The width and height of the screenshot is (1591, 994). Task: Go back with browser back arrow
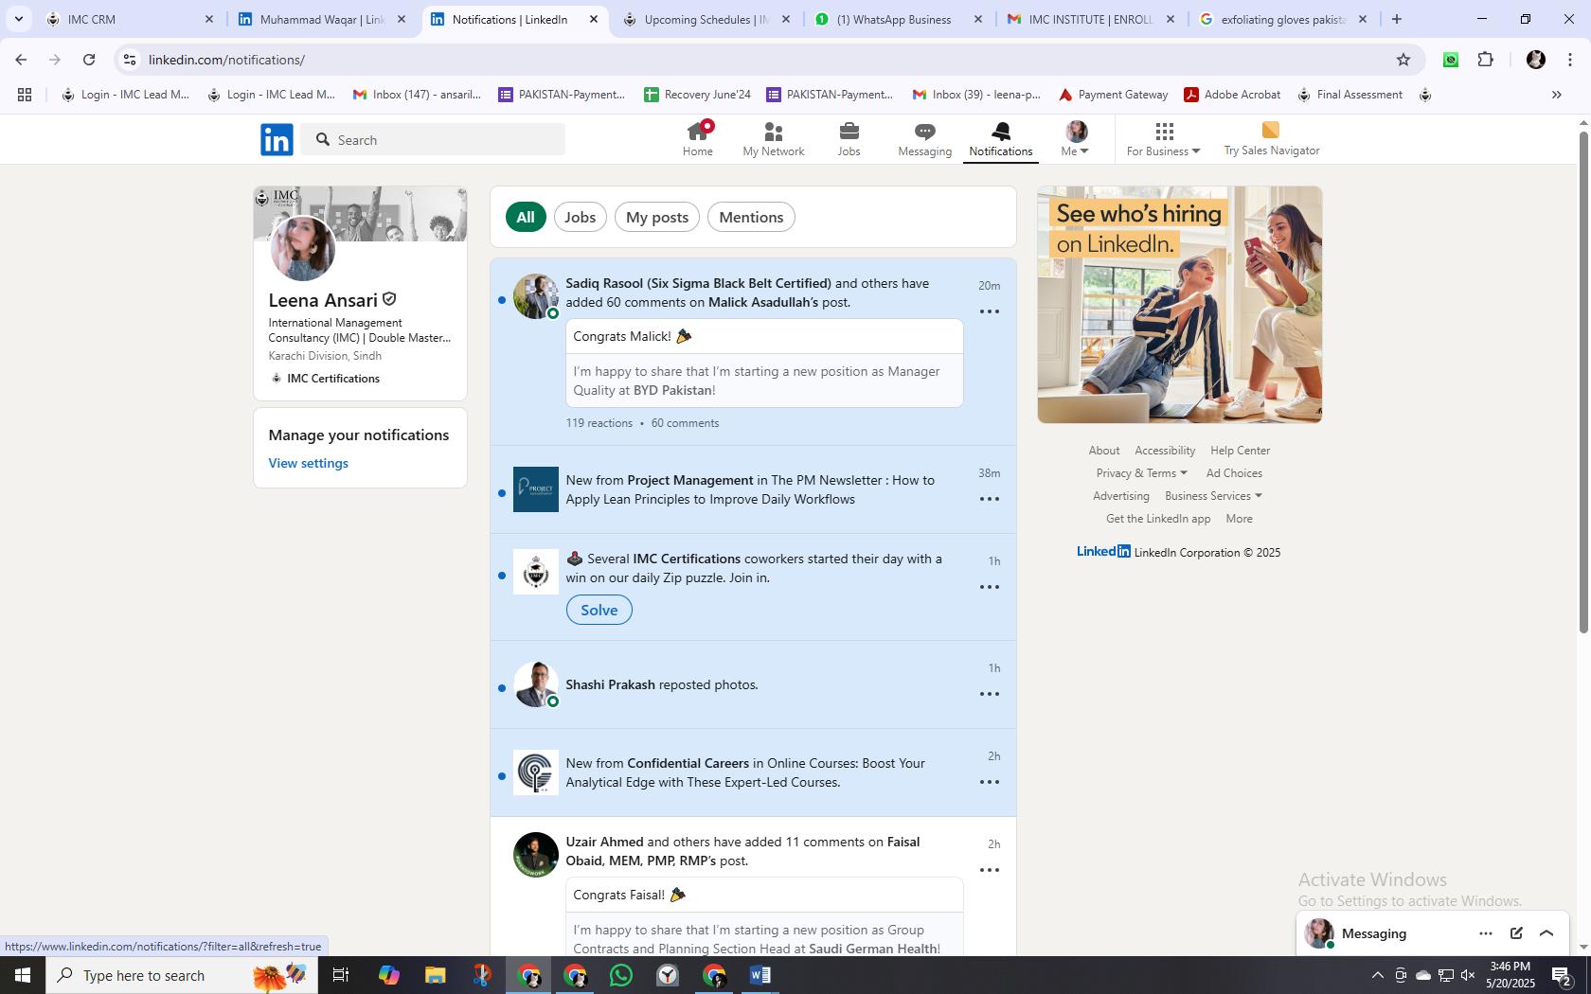click(21, 60)
